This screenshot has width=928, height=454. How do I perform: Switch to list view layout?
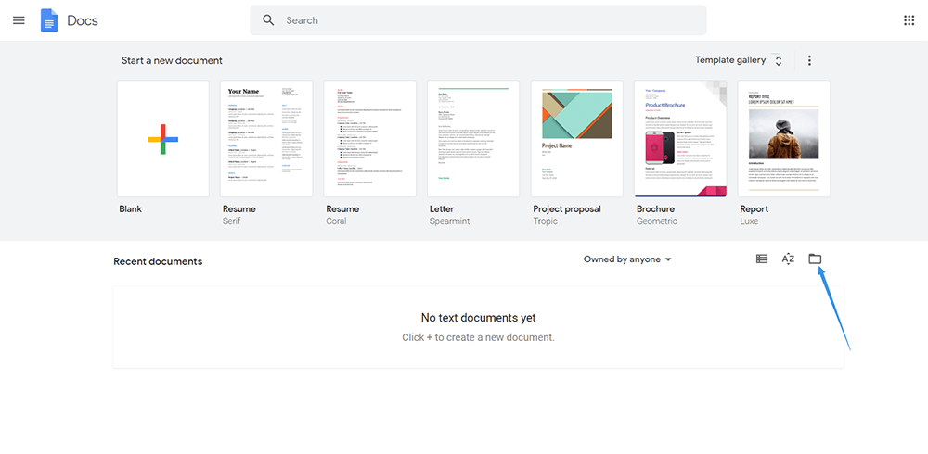[762, 259]
